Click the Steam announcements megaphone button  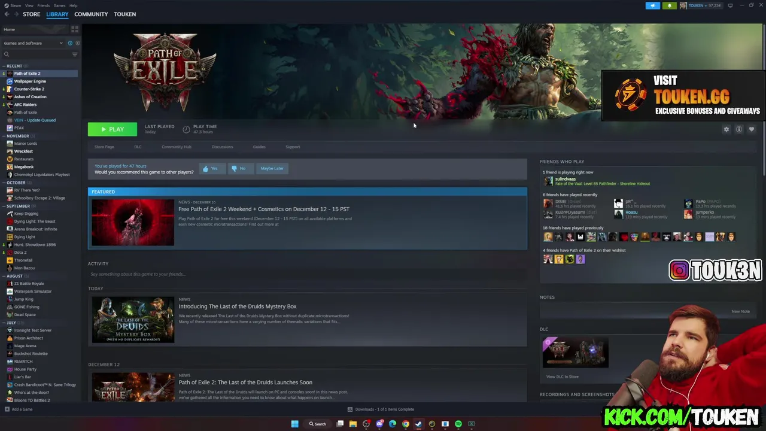652,5
